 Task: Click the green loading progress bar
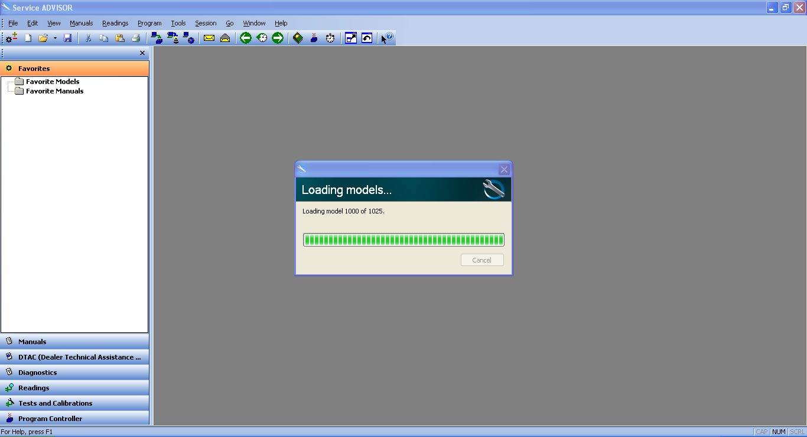click(x=403, y=239)
